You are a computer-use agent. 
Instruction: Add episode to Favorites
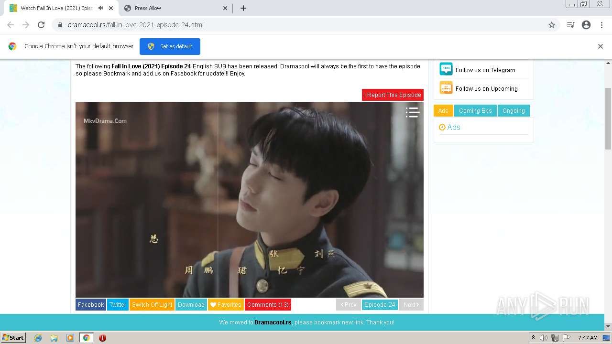tap(226, 304)
